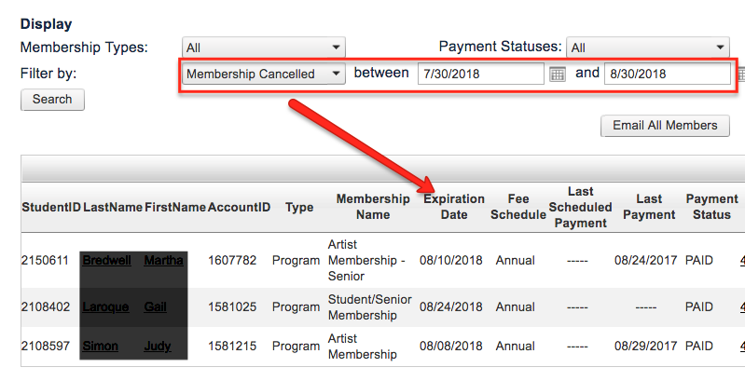
Task: Click the Last Payment column header
Action: point(649,207)
